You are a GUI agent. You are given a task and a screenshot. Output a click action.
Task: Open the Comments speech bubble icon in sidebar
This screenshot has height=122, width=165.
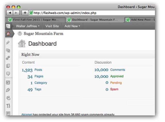pos(8,74)
